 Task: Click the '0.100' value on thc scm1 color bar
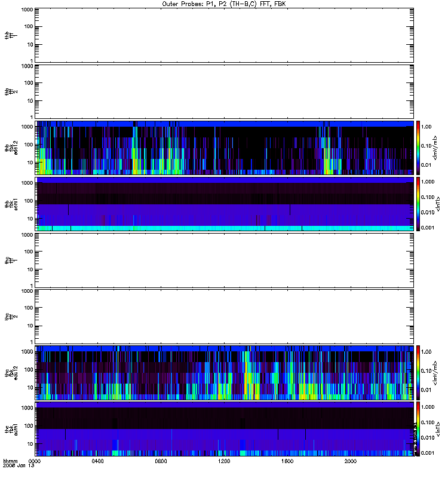click(x=428, y=422)
